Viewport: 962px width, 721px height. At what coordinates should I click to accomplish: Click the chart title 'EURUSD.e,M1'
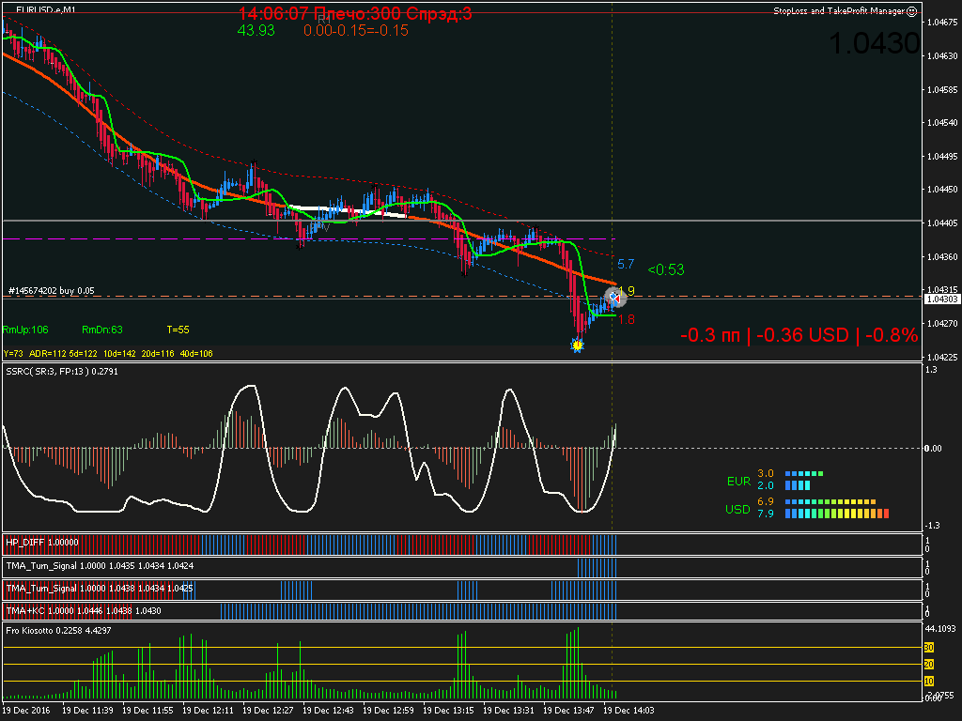point(45,9)
